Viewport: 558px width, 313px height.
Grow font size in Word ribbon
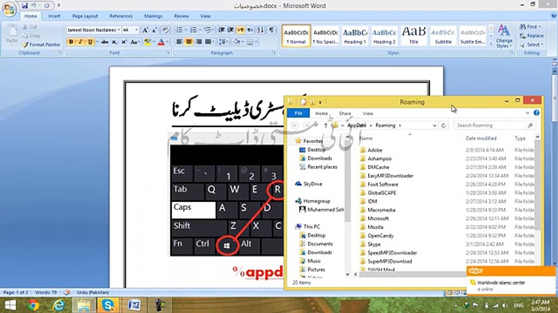pos(145,30)
